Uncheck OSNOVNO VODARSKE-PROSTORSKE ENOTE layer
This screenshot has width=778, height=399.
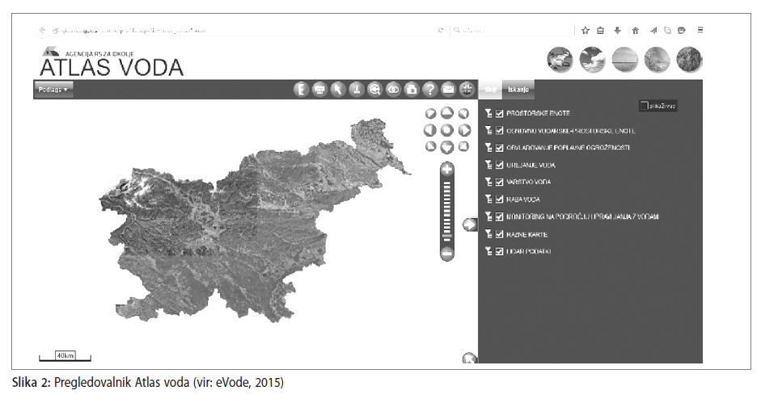tap(499, 131)
